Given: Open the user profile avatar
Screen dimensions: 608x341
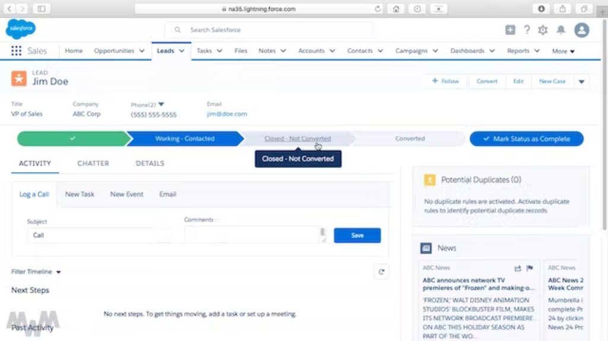Looking at the screenshot, I should [582, 30].
